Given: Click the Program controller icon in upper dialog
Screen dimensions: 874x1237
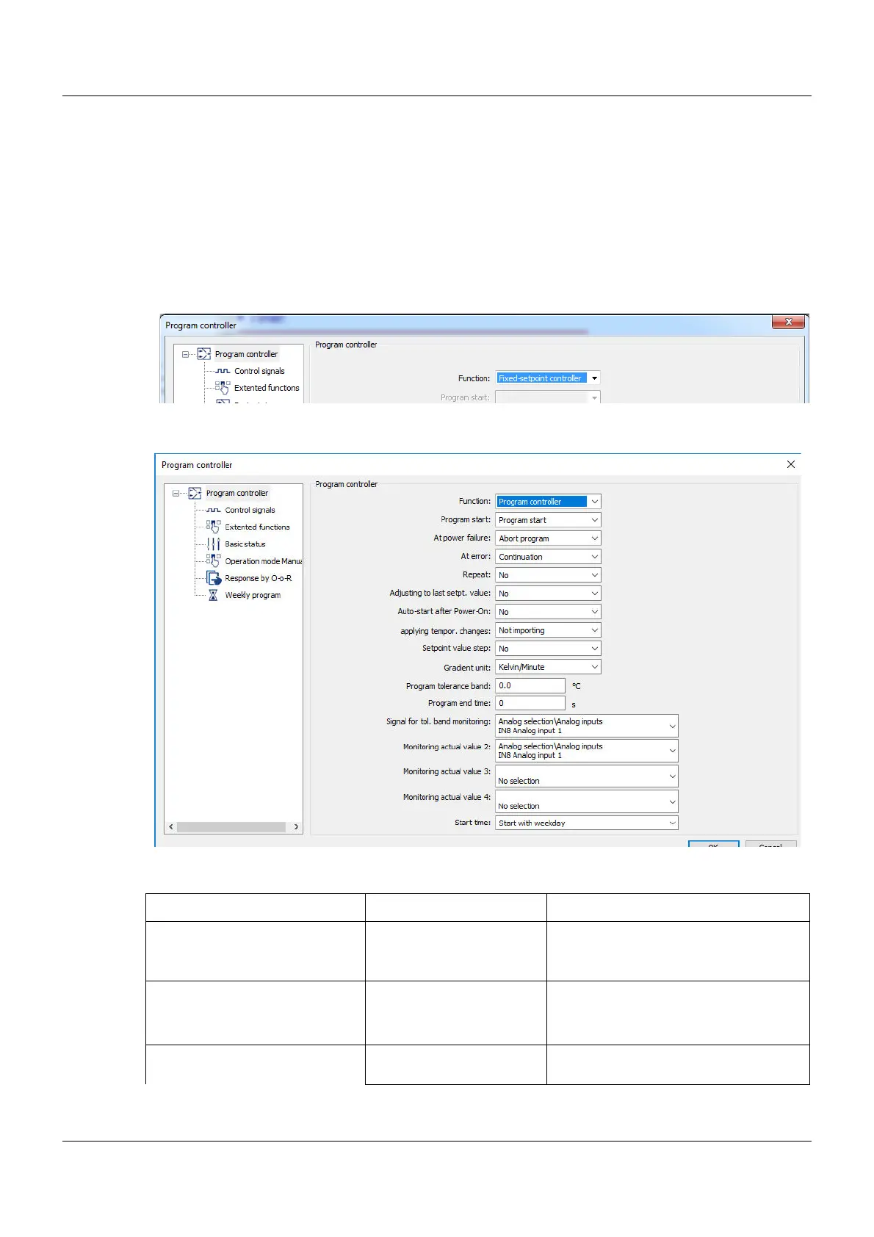Looking at the screenshot, I should pos(204,354).
